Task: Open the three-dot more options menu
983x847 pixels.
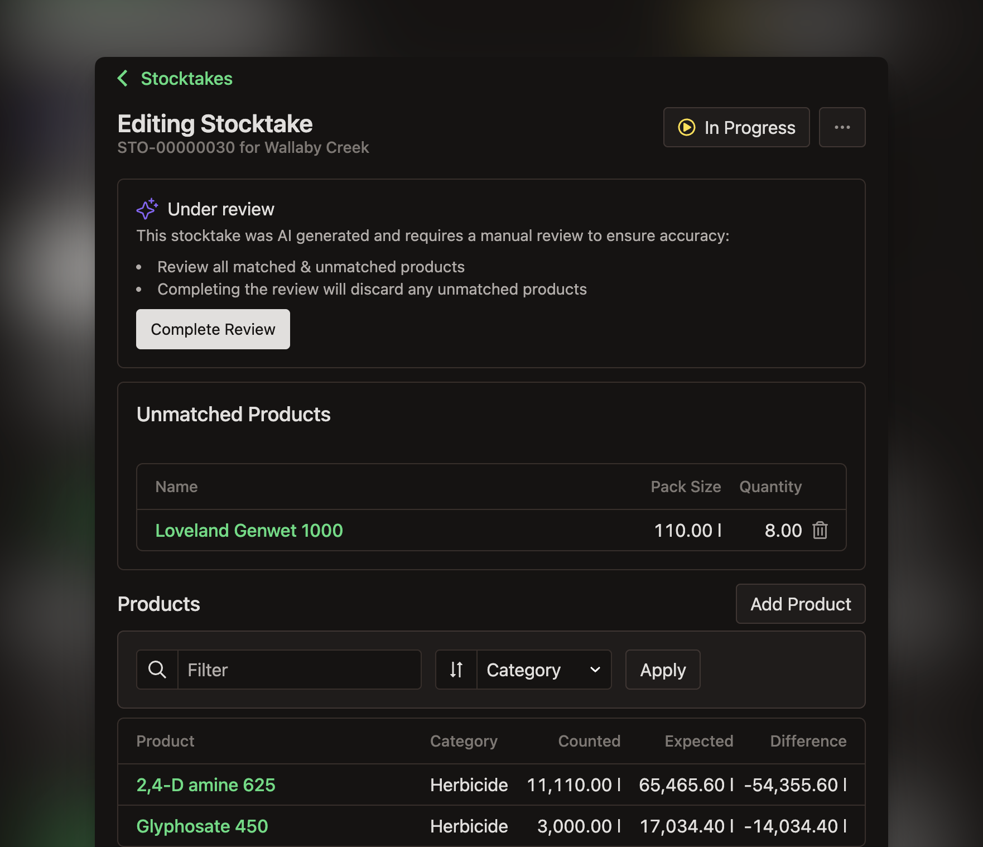Action: coord(842,127)
